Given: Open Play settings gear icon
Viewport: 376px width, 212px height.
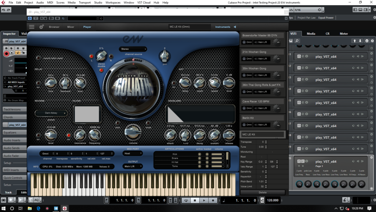Looking at the screenshot, I should [41, 27].
